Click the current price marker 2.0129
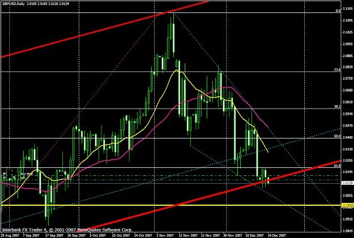The width and height of the screenshot is (354, 238). [x=348, y=183]
